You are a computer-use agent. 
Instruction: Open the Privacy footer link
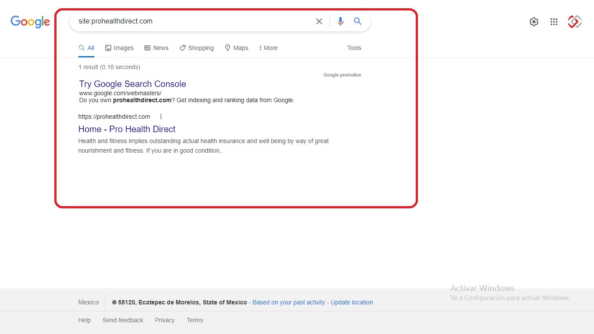pyautogui.click(x=165, y=320)
